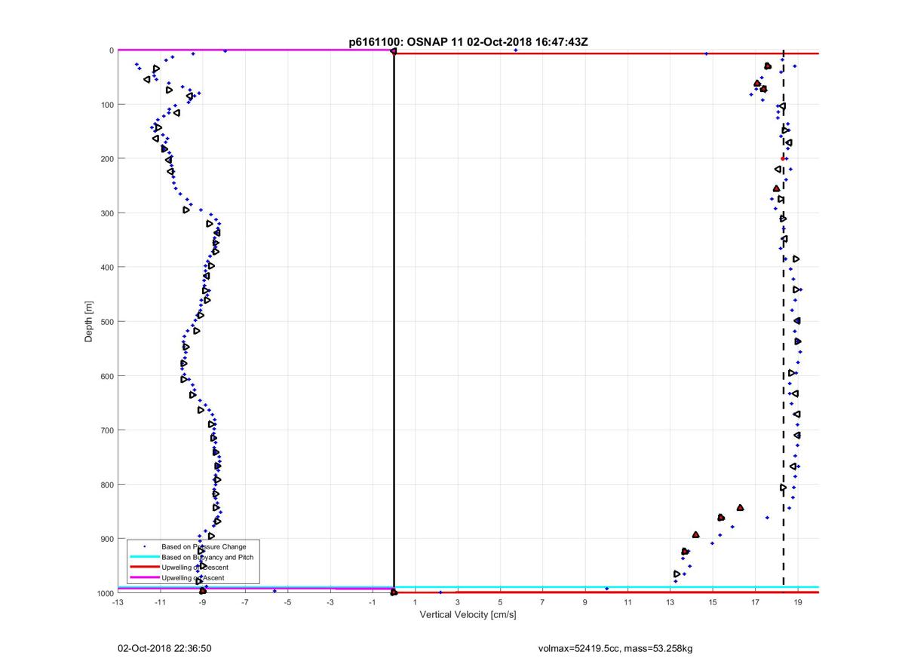Click the solid black vertical zero-velocity line
This screenshot has height=667, width=905.
click(394, 322)
